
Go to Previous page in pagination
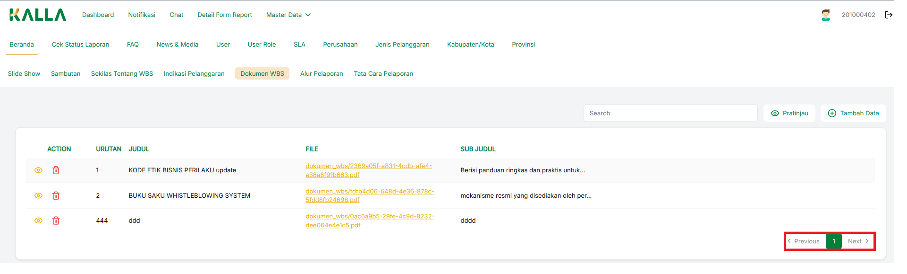pos(804,241)
